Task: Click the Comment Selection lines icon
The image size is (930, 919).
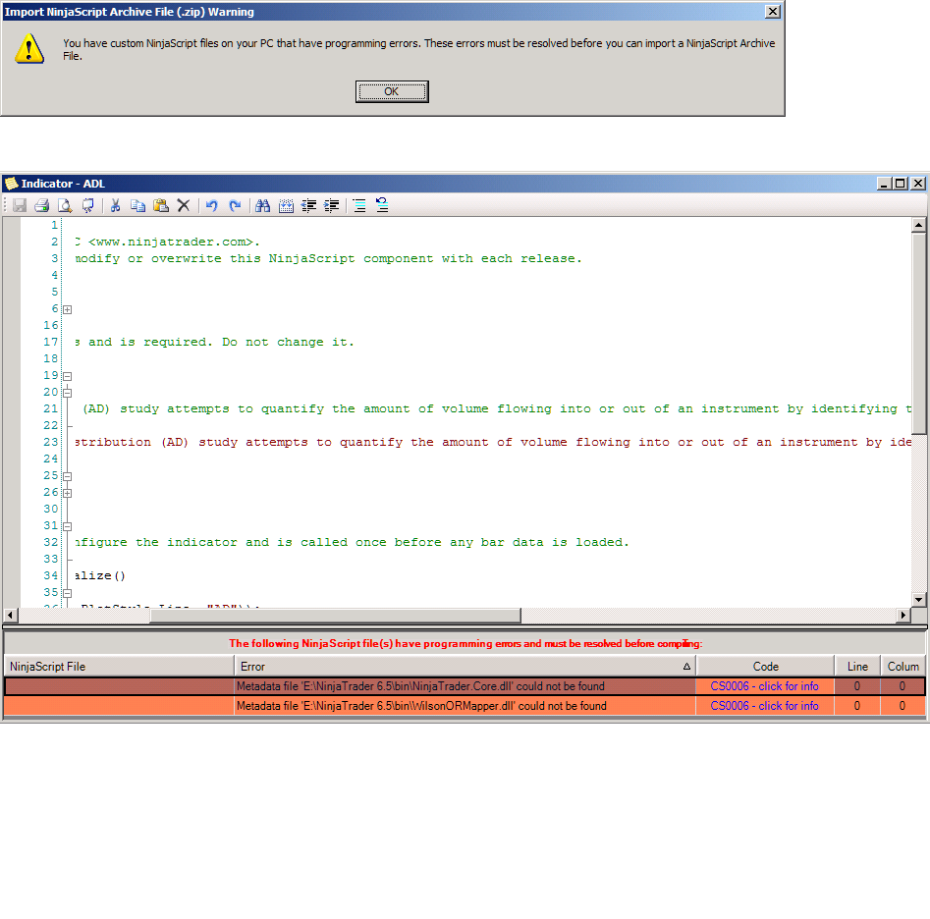Action: tap(359, 206)
